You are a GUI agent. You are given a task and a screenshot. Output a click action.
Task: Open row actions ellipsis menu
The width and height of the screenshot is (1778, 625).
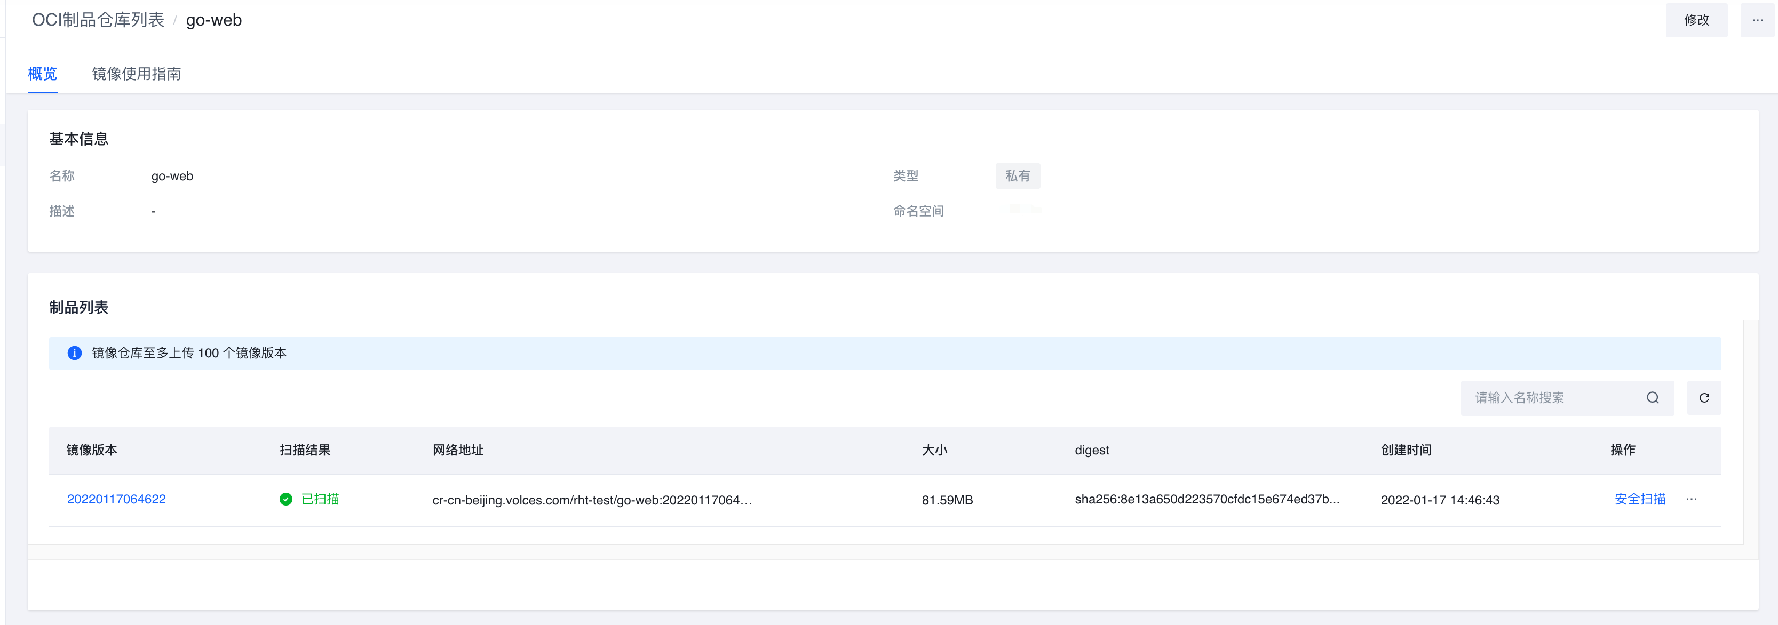(1691, 500)
